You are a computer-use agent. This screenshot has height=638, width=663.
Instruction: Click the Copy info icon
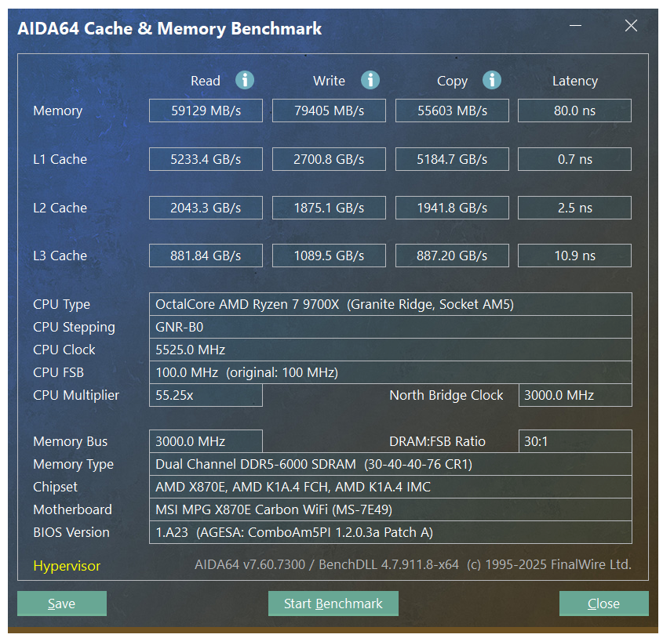(x=492, y=80)
